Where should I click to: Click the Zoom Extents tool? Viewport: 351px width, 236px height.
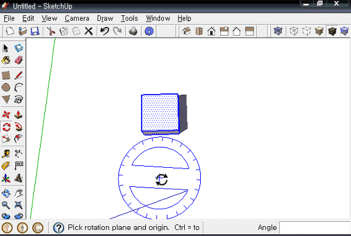click(18, 205)
